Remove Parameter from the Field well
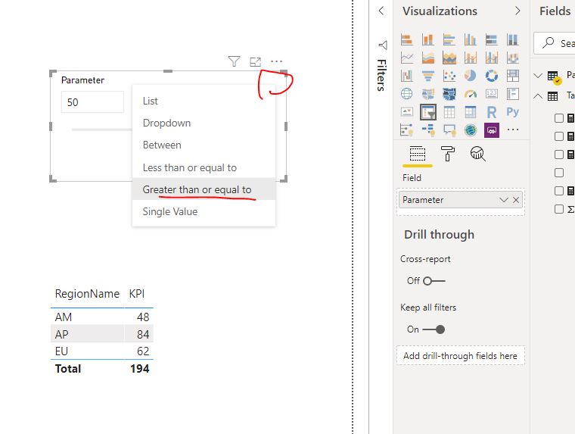Viewport: 575px width, 434px height. click(x=516, y=200)
